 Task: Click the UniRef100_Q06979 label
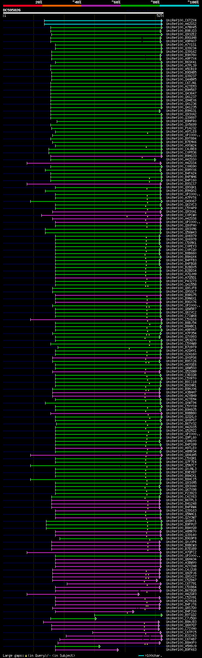(x=181, y=236)
